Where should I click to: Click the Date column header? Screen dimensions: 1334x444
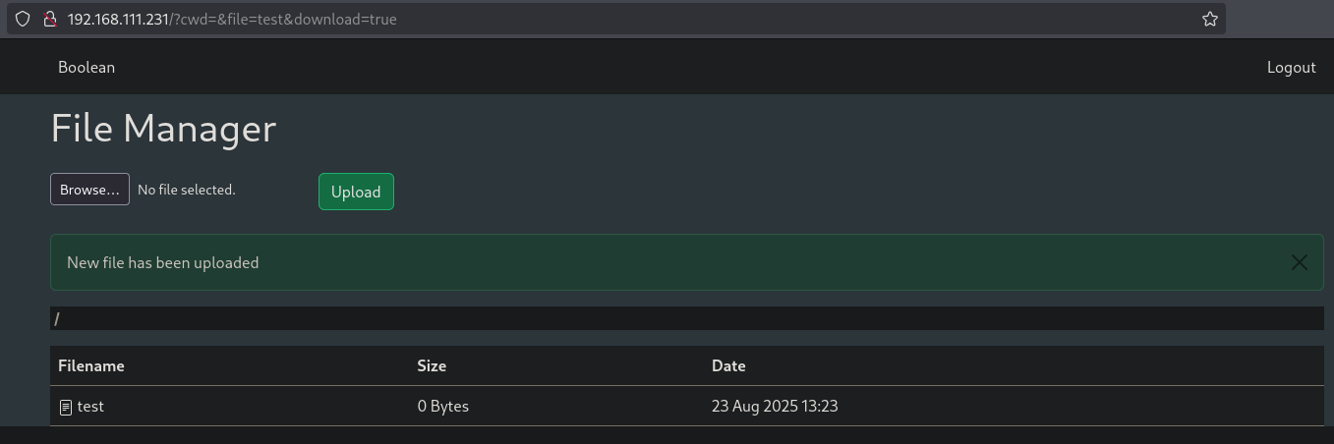click(x=728, y=365)
